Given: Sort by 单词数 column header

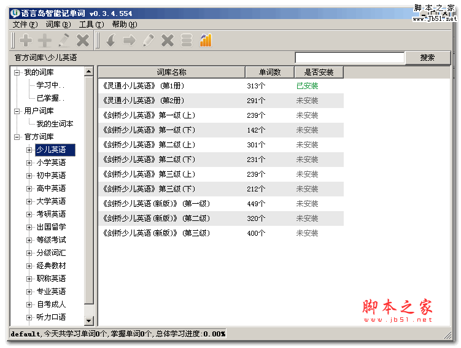Looking at the screenshot, I should coord(269,72).
